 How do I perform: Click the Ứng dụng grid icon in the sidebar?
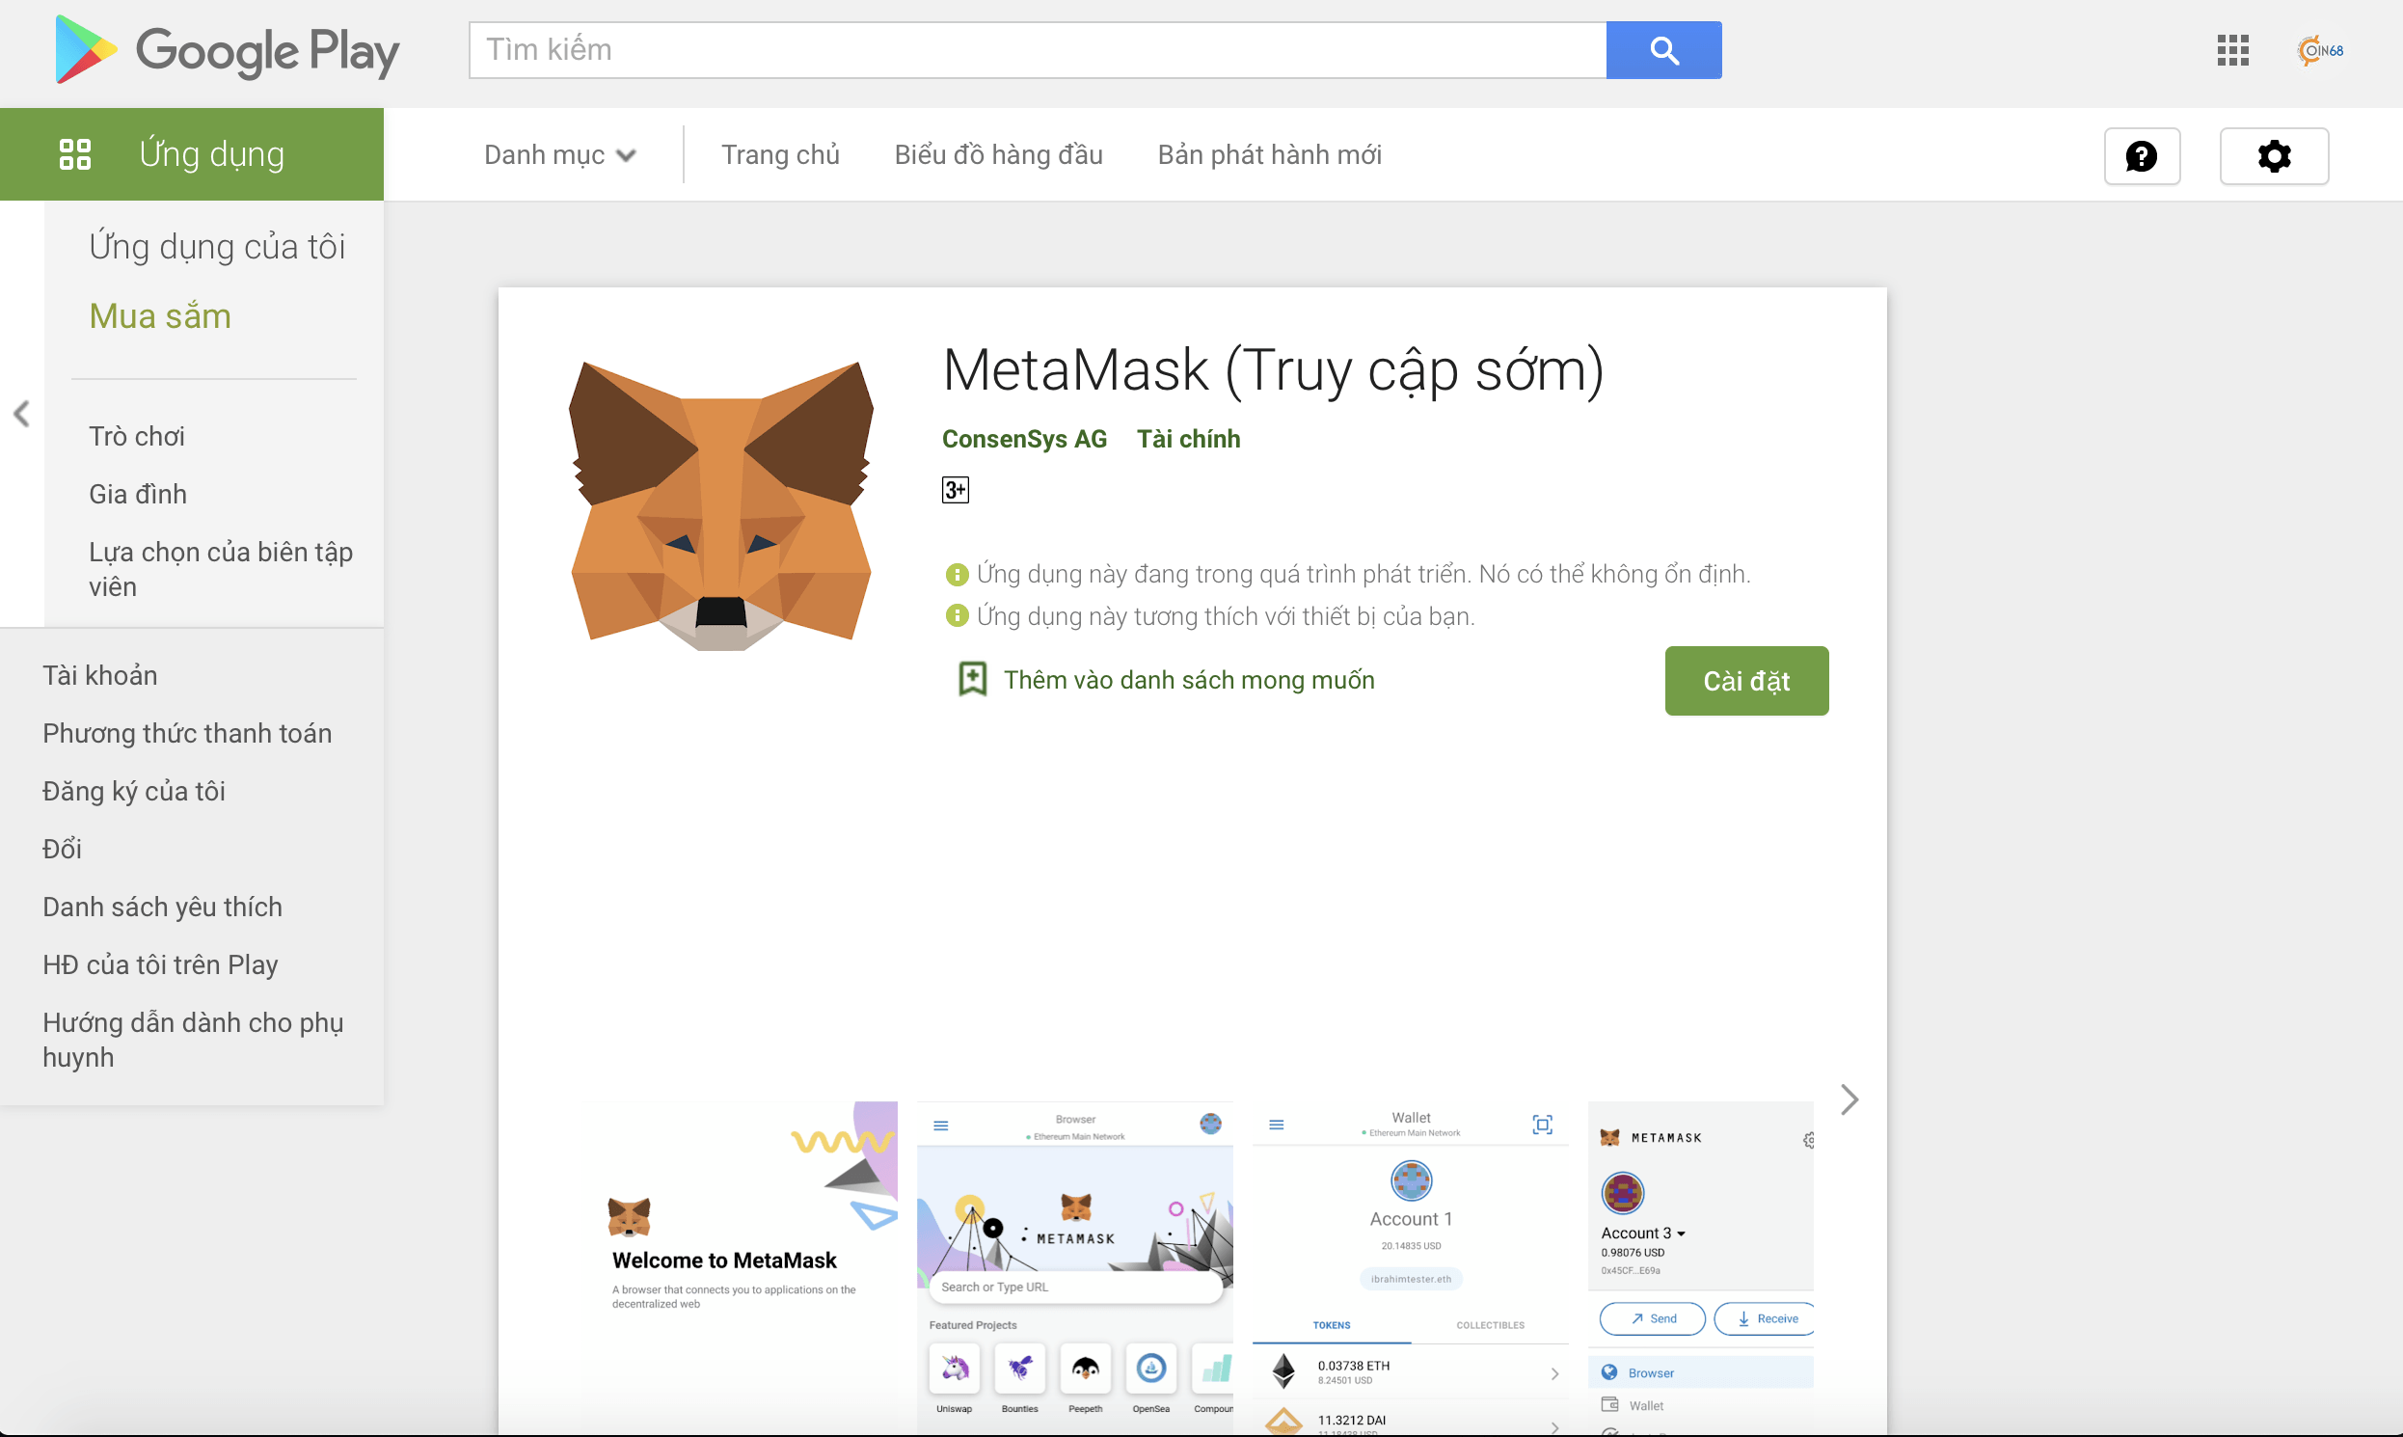click(74, 152)
